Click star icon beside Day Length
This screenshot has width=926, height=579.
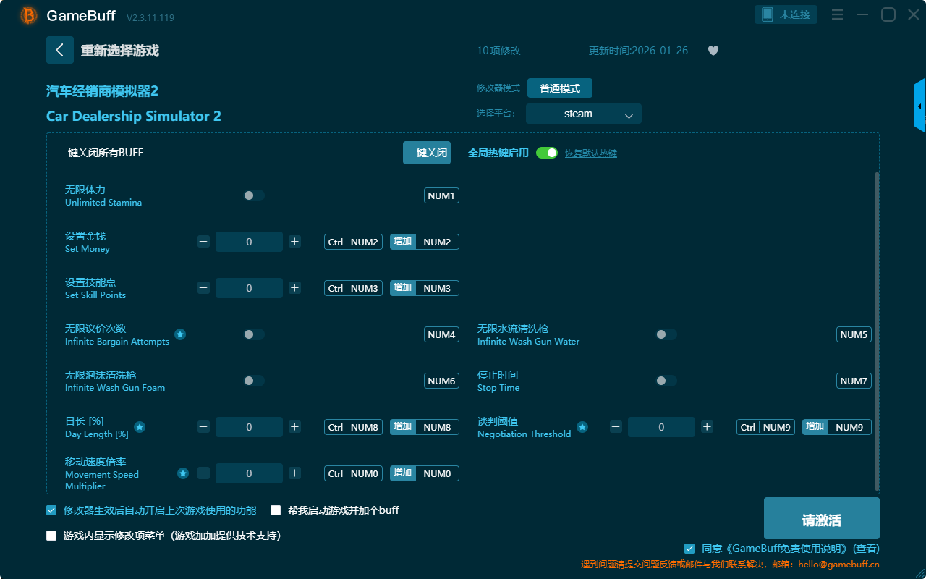tap(140, 427)
